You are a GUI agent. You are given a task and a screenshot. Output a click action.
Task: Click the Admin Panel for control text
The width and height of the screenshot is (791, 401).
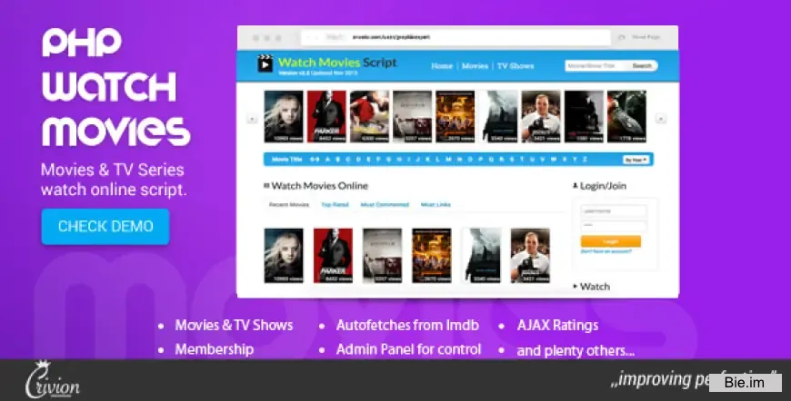(x=408, y=349)
